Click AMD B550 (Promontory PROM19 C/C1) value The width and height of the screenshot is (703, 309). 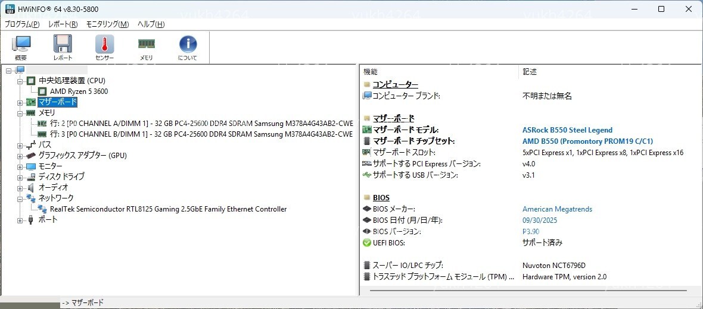point(588,141)
